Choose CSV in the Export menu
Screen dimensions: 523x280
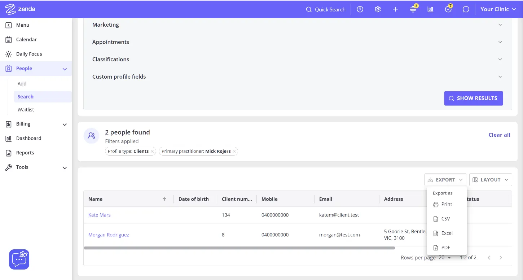(x=447, y=219)
